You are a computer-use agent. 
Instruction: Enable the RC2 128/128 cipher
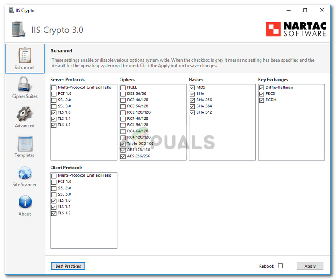tap(123, 112)
